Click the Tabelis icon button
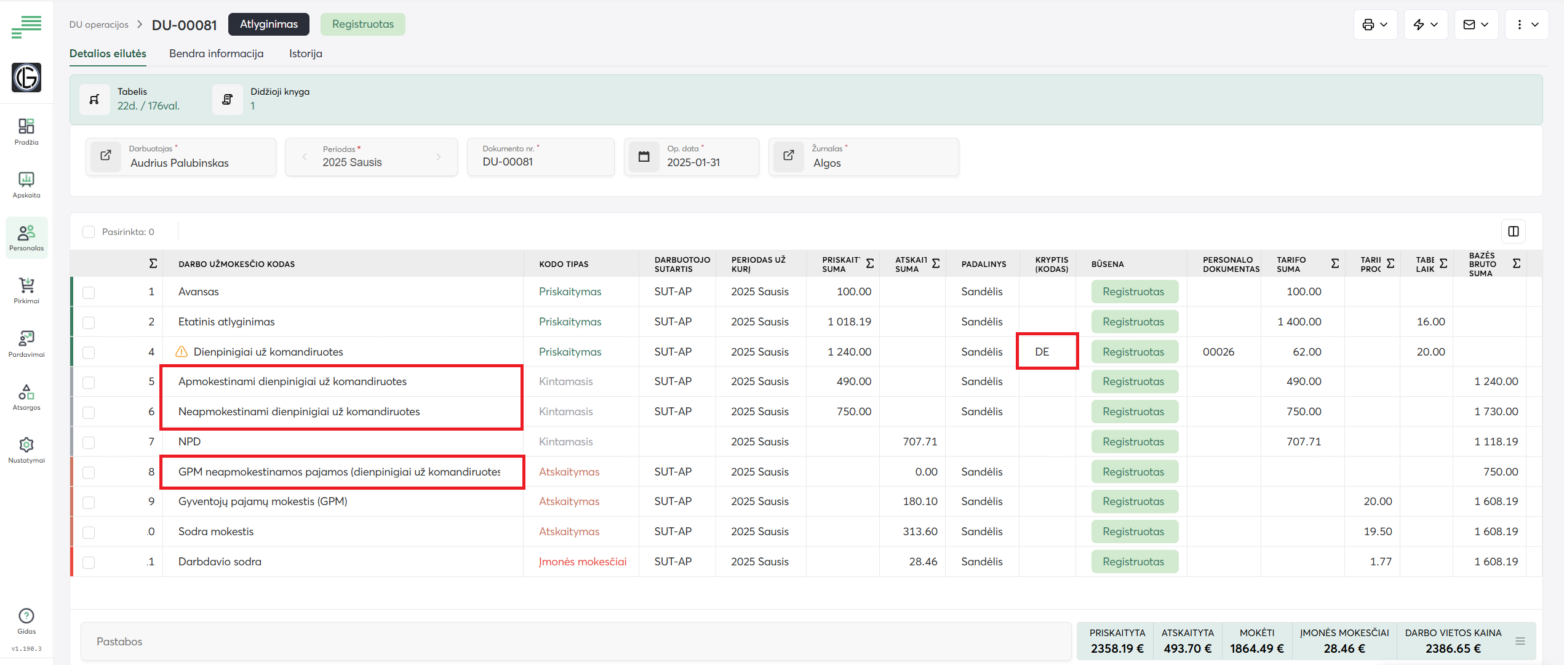Screen dimensions: 1564x665 click(x=95, y=99)
